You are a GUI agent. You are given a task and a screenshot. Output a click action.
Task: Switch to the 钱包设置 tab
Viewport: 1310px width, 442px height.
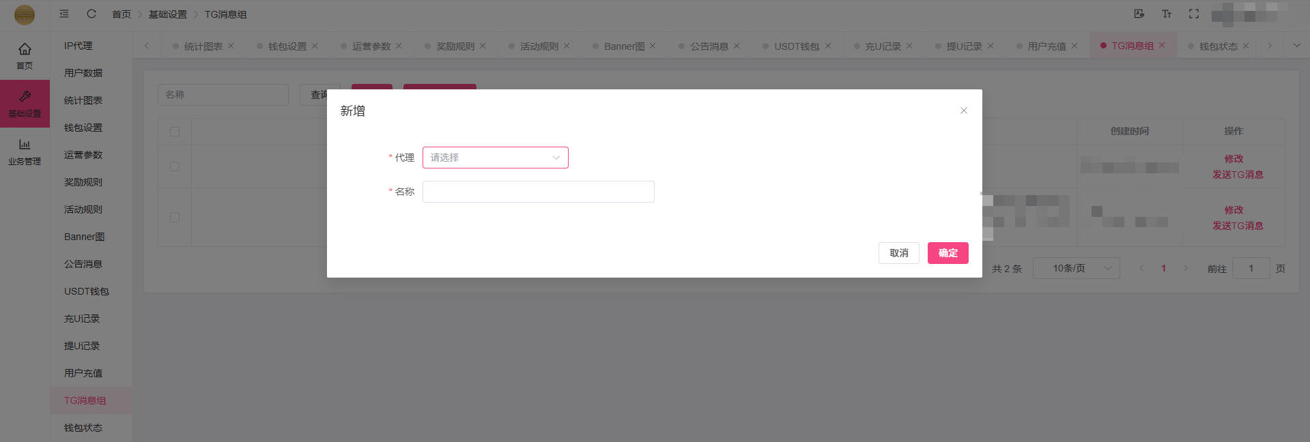click(x=287, y=46)
